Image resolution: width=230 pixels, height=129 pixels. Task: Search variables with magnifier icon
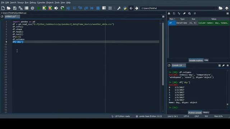[189, 14]
